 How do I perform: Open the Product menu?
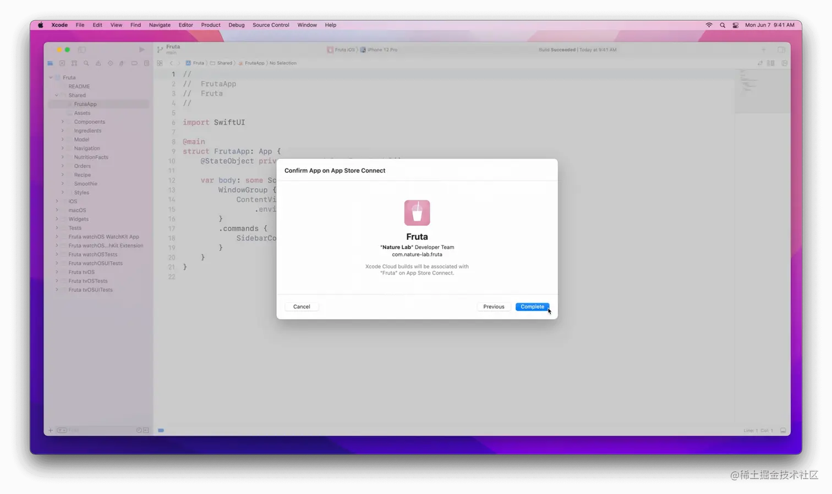click(211, 25)
